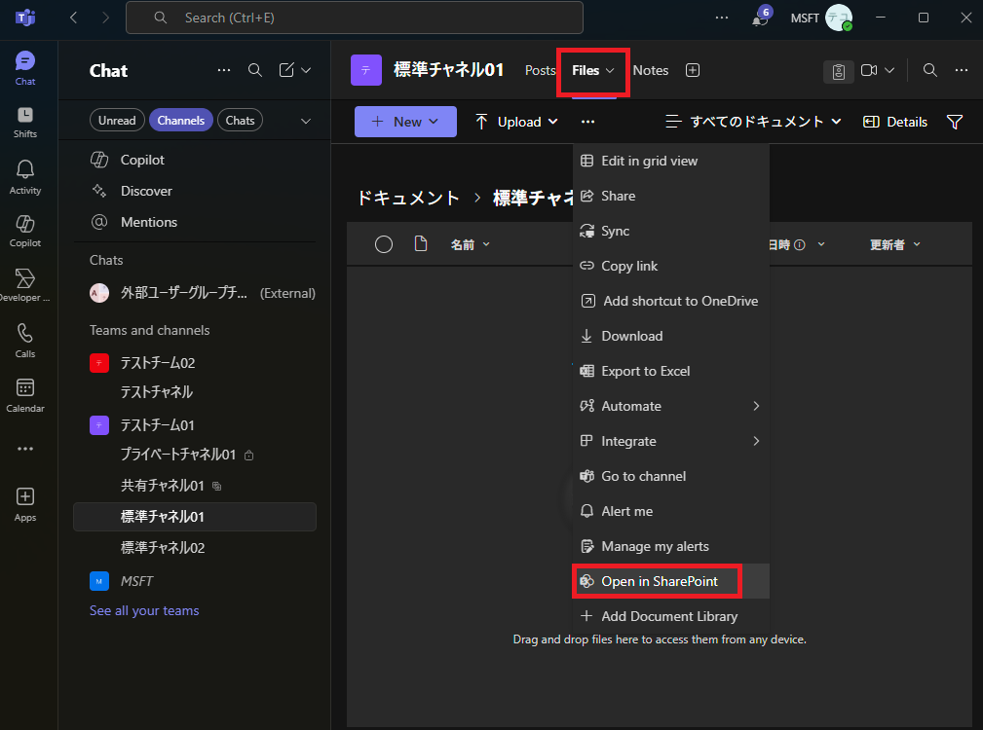Start a video meeting with camera icon
The height and width of the screenshot is (730, 983).
point(869,70)
